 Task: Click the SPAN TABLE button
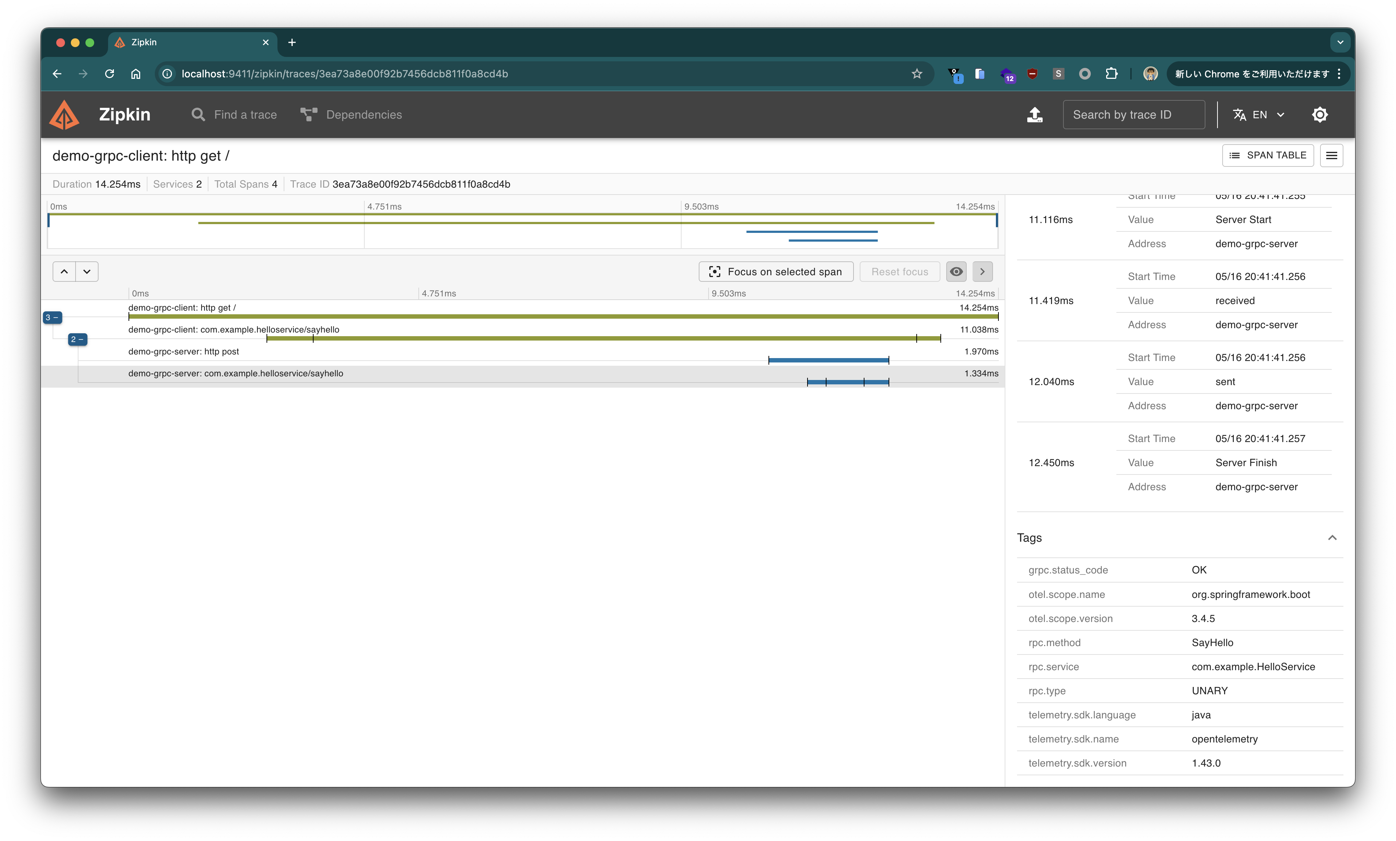click(x=1267, y=155)
